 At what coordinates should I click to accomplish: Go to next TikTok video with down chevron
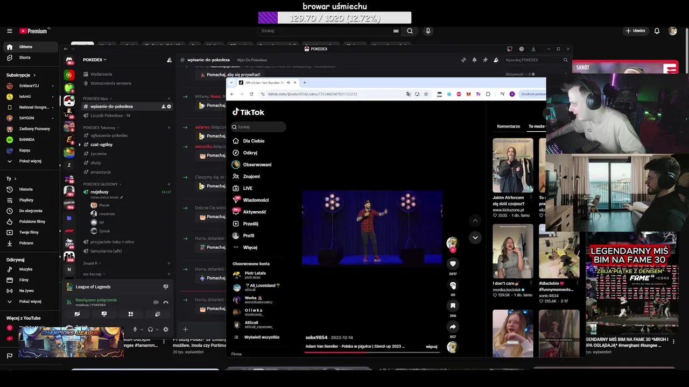(x=475, y=237)
